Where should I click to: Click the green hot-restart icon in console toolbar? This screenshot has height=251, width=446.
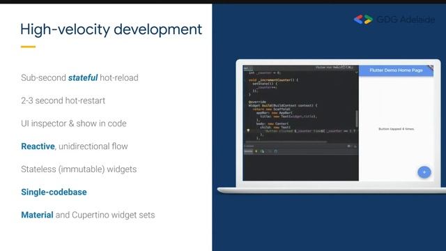(x=262, y=151)
